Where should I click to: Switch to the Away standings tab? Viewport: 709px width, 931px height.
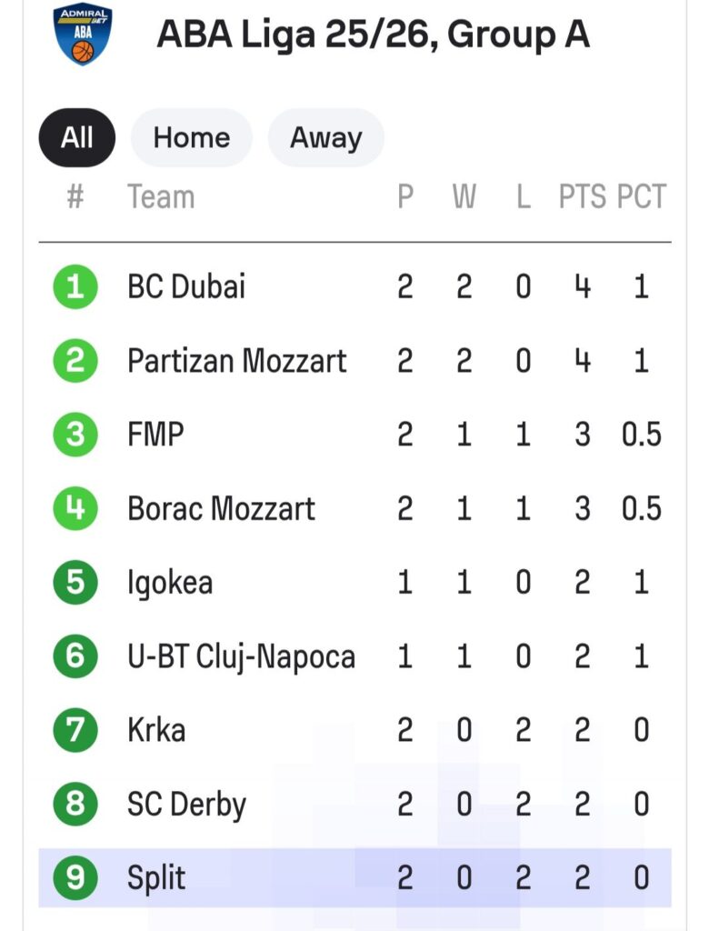pos(325,137)
